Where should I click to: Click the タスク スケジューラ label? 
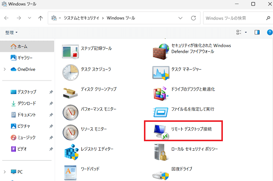(x=96, y=69)
